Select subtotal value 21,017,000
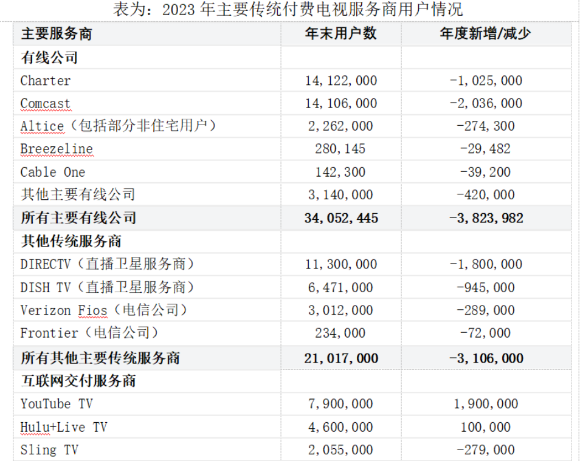Screen dimensions: 580x461 (x=341, y=358)
